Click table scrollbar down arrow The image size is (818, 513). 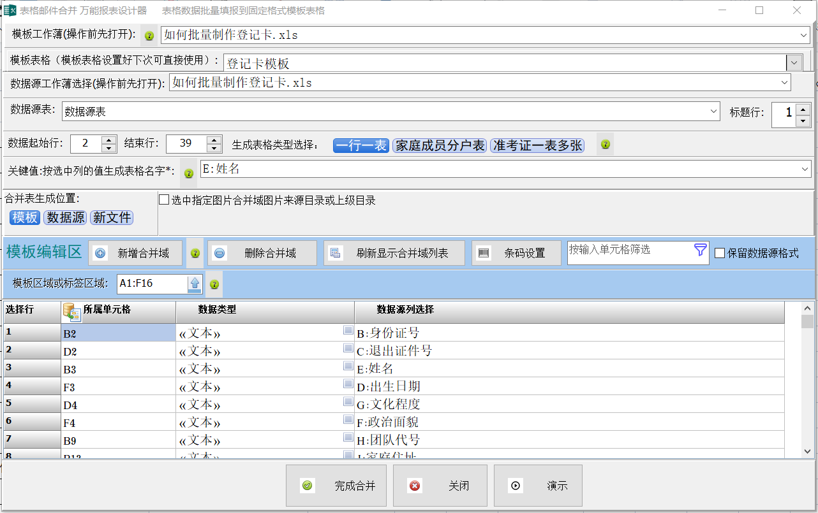807,451
